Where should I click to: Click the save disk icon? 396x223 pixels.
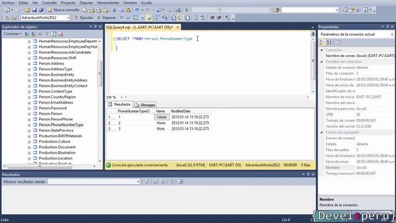click(x=35, y=10)
